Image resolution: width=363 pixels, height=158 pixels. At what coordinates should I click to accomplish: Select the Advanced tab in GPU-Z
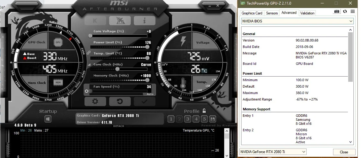tap(289, 13)
